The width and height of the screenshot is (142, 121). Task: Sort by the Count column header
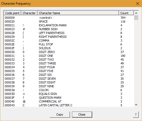(x=126, y=13)
